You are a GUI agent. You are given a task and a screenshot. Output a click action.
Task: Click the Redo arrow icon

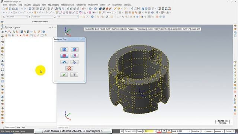[25, 9]
